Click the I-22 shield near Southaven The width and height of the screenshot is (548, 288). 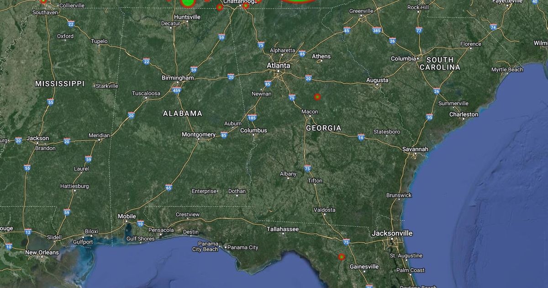coord(70,23)
